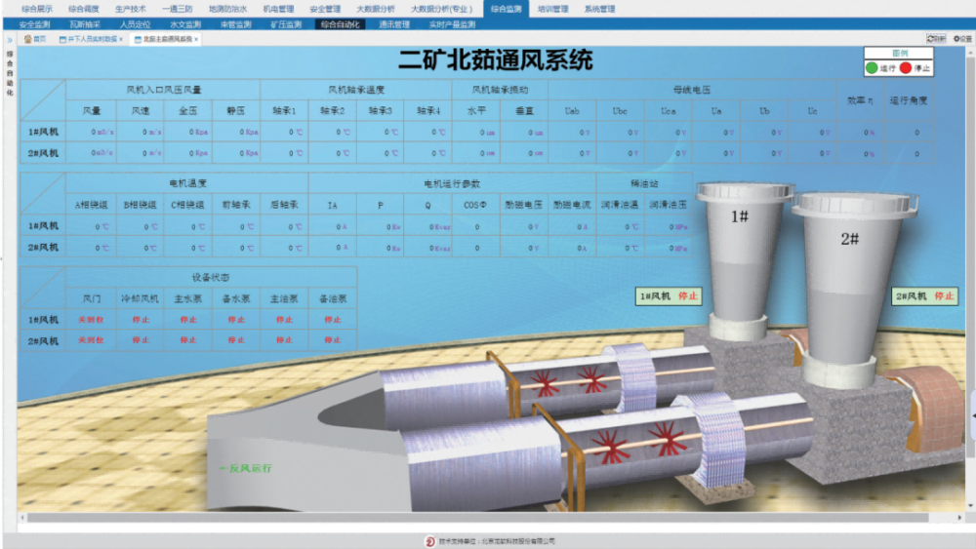Image resolution: width=976 pixels, height=549 pixels.
Task: Click the 1# fan tower graphic
Action: tap(740, 254)
